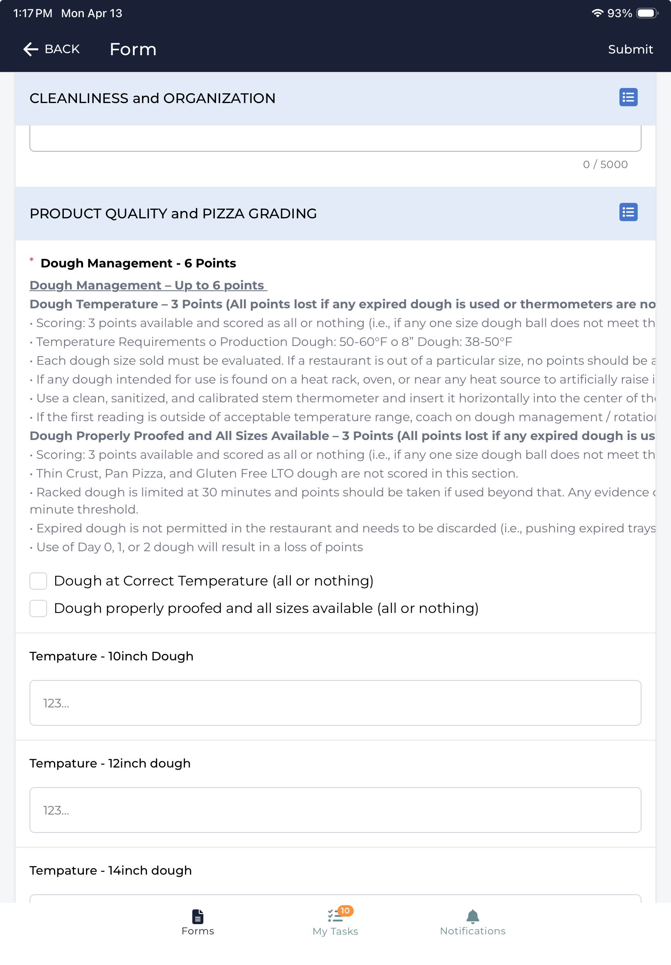This screenshot has width=671, height=965.
Task: Tap the 10 tasks badge
Action: pyautogui.click(x=345, y=910)
